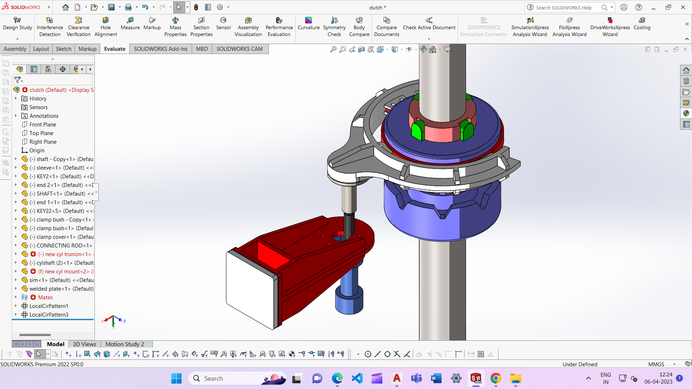Toggle the selection filter toolbar icon

pos(10,354)
